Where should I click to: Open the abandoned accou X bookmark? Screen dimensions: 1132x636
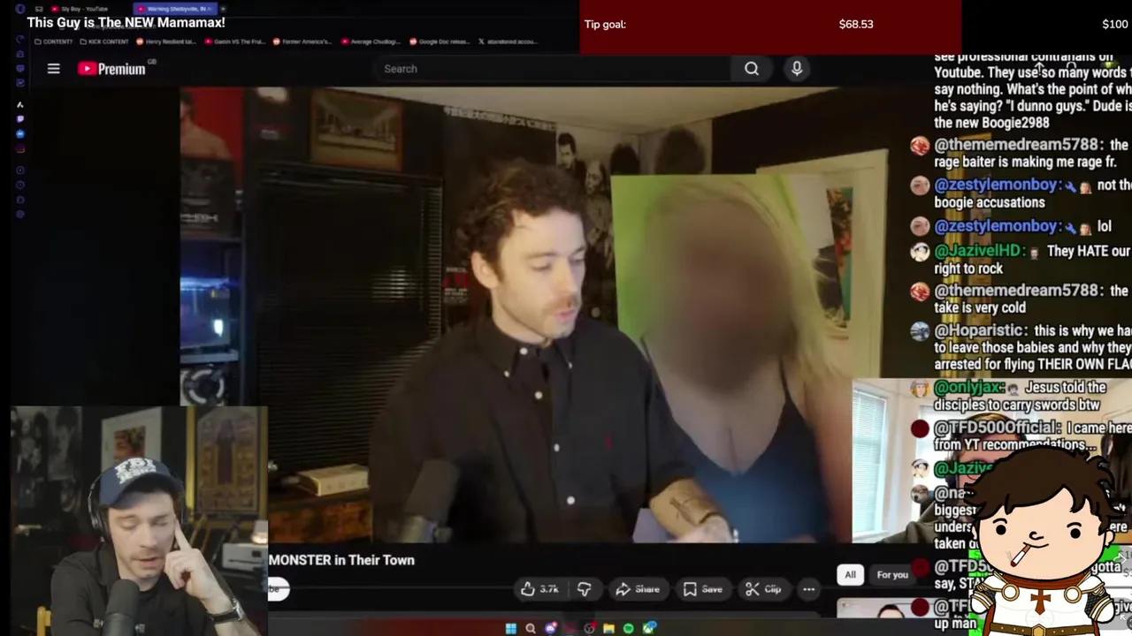[x=507, y=42]
